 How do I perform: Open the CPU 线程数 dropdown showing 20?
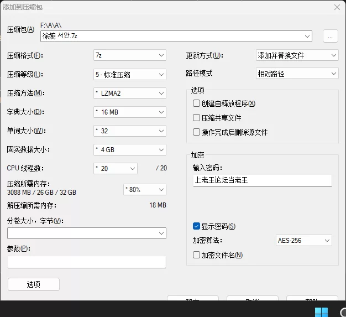[116, 169]
